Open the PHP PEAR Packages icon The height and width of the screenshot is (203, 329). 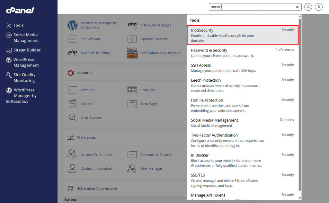tap(132, 25)
